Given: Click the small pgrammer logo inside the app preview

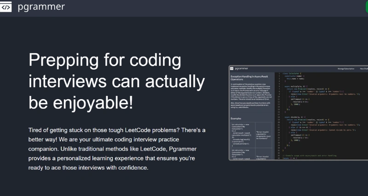Looking at the screenshot, I should tap(233, 68).
